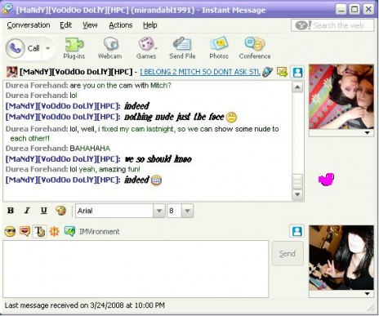This screenshot has width=379, height=316.
Task: Open the Actions menu
Action: [x=121, y=25]
